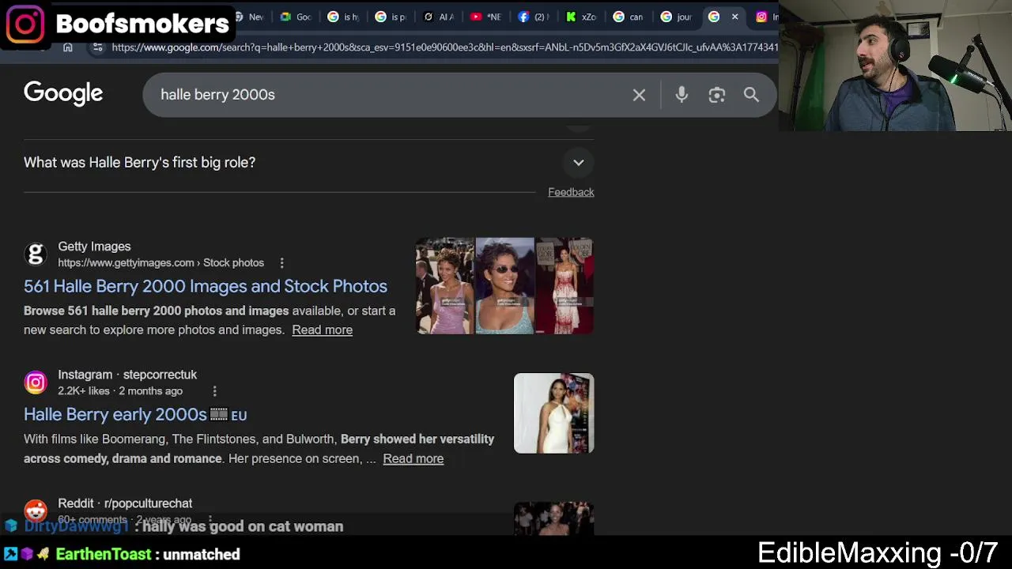Switch to the Google Meet tab
This screenshot has width=1012, height=569.
[x=296, y=17]
